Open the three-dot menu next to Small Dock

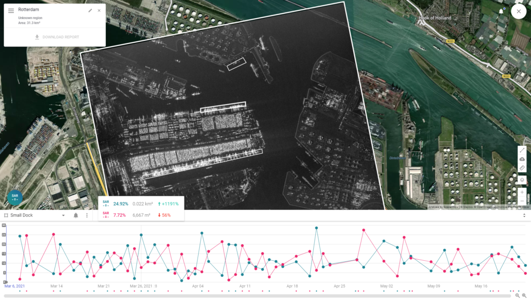(87, 215)
